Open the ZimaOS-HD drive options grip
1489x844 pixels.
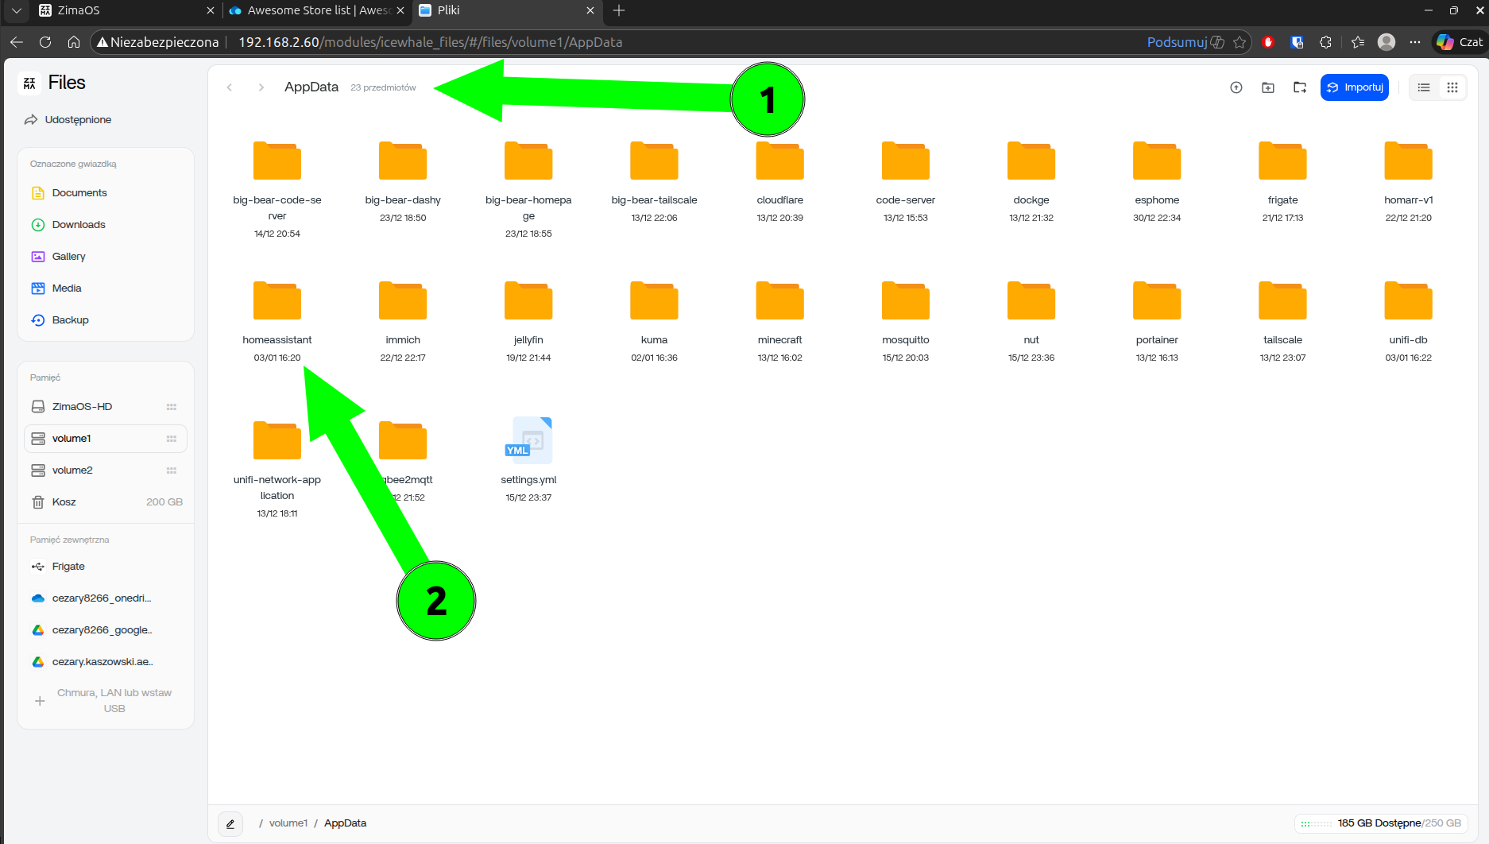(x=171, y=407)
